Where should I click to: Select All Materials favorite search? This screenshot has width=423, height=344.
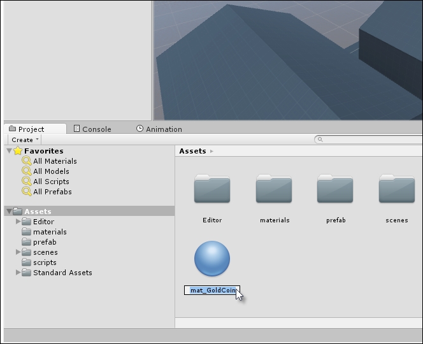click(55, 161)
